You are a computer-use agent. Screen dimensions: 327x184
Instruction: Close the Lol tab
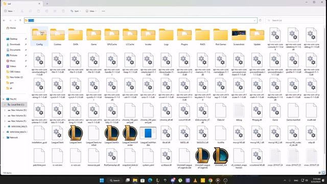click(x=39, y=4)
